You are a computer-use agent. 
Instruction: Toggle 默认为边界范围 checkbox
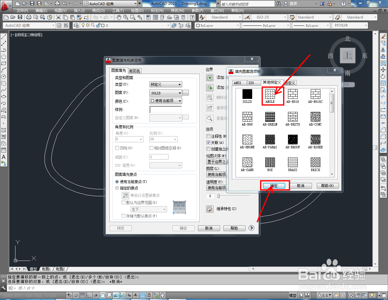pos(123,203)
